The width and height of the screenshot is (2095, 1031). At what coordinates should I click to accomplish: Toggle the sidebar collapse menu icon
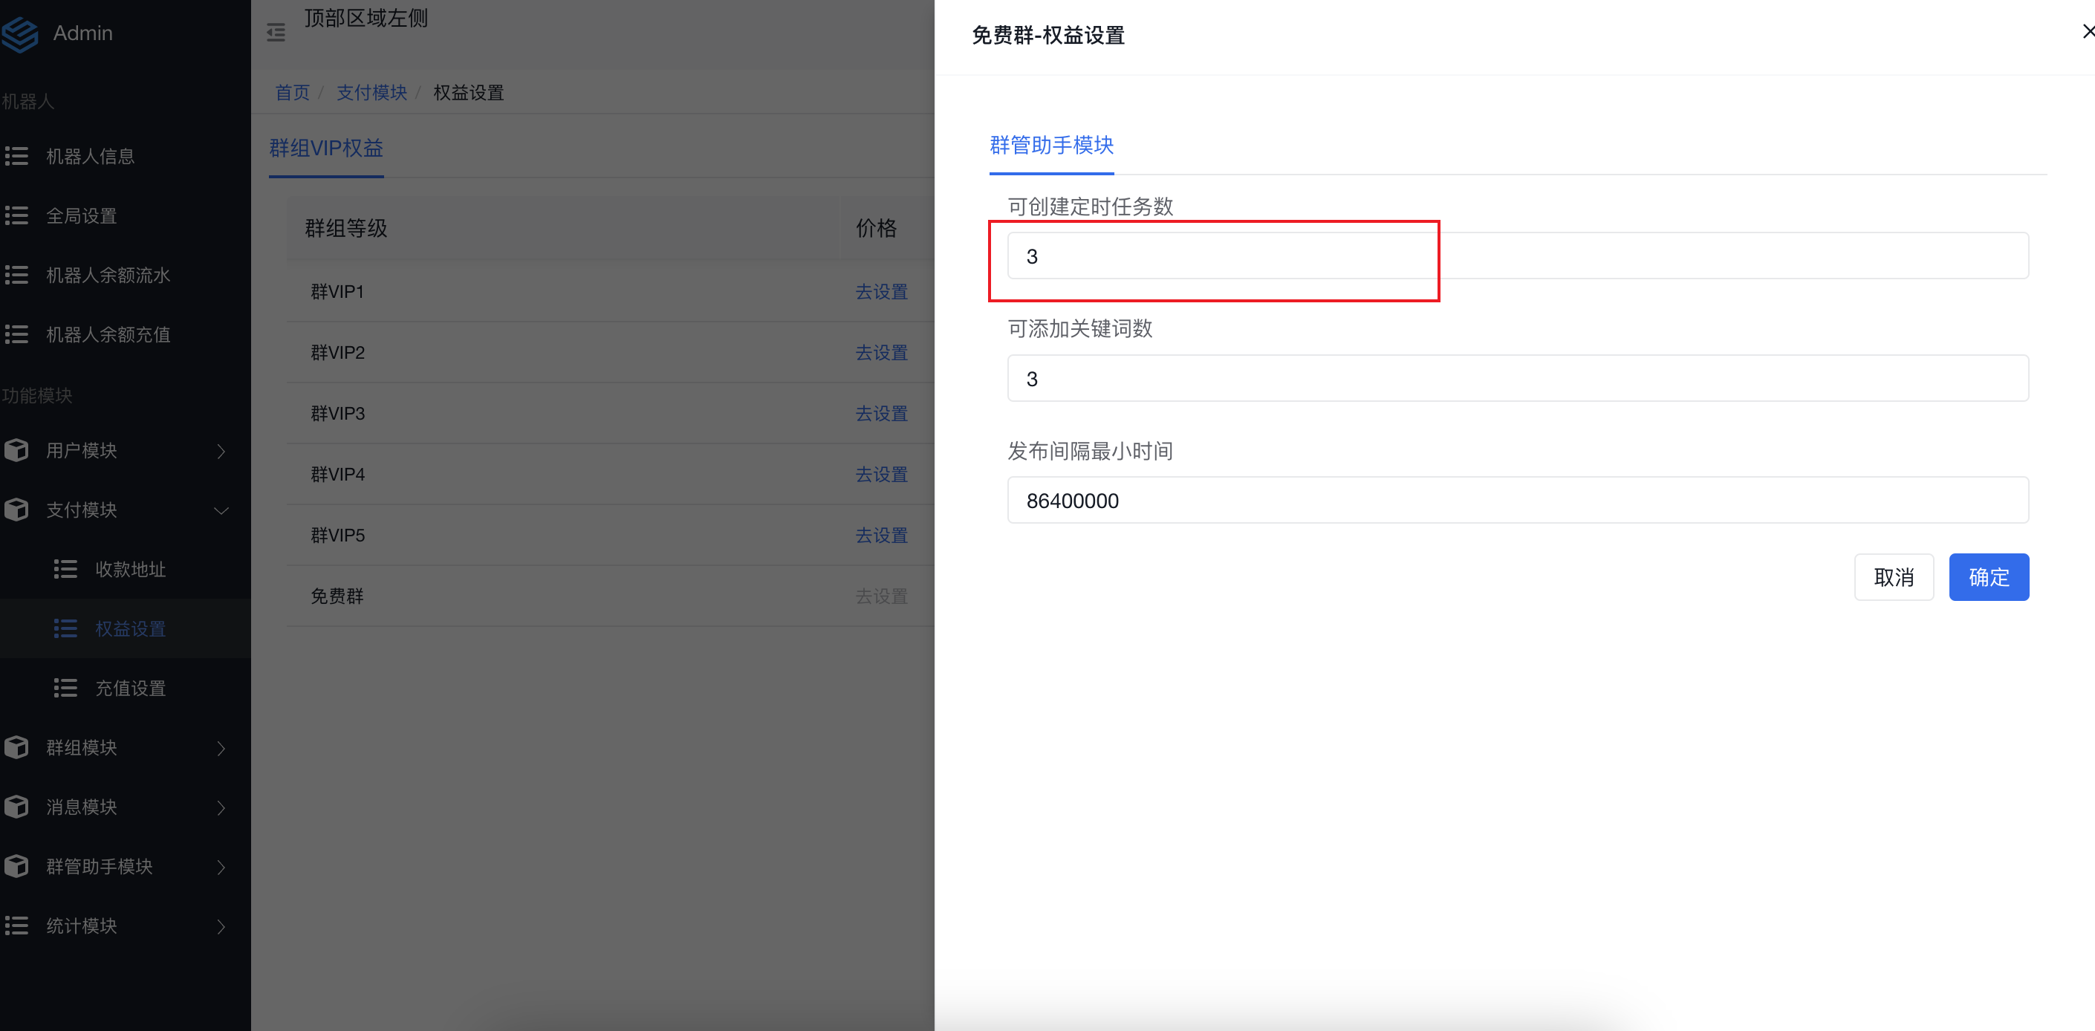[276, 33]
